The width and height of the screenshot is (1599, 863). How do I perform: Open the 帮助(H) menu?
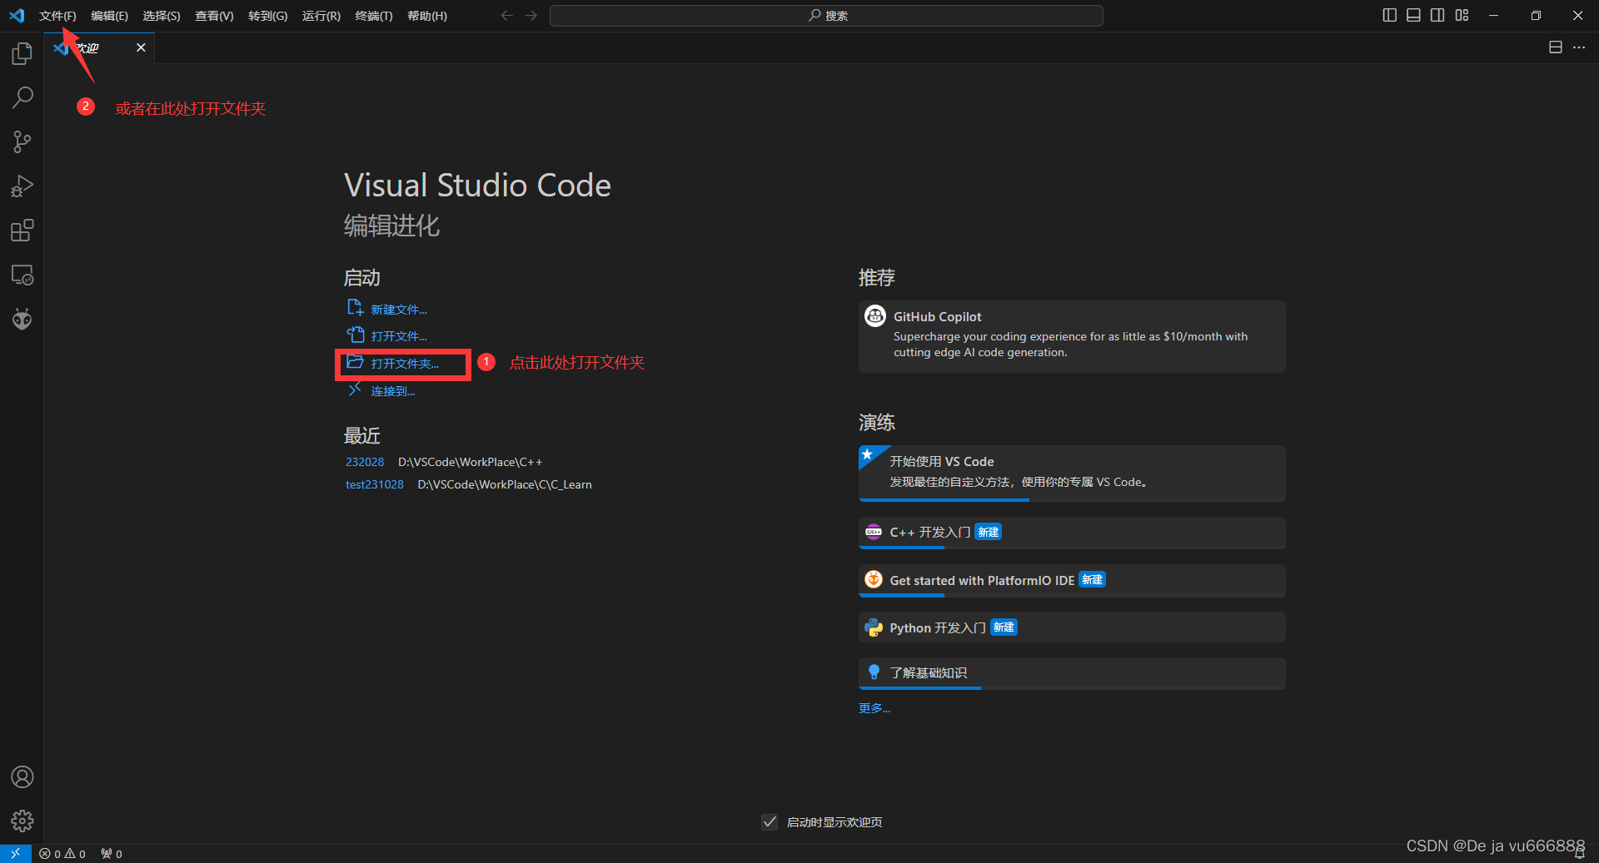[x=427, y=16]
